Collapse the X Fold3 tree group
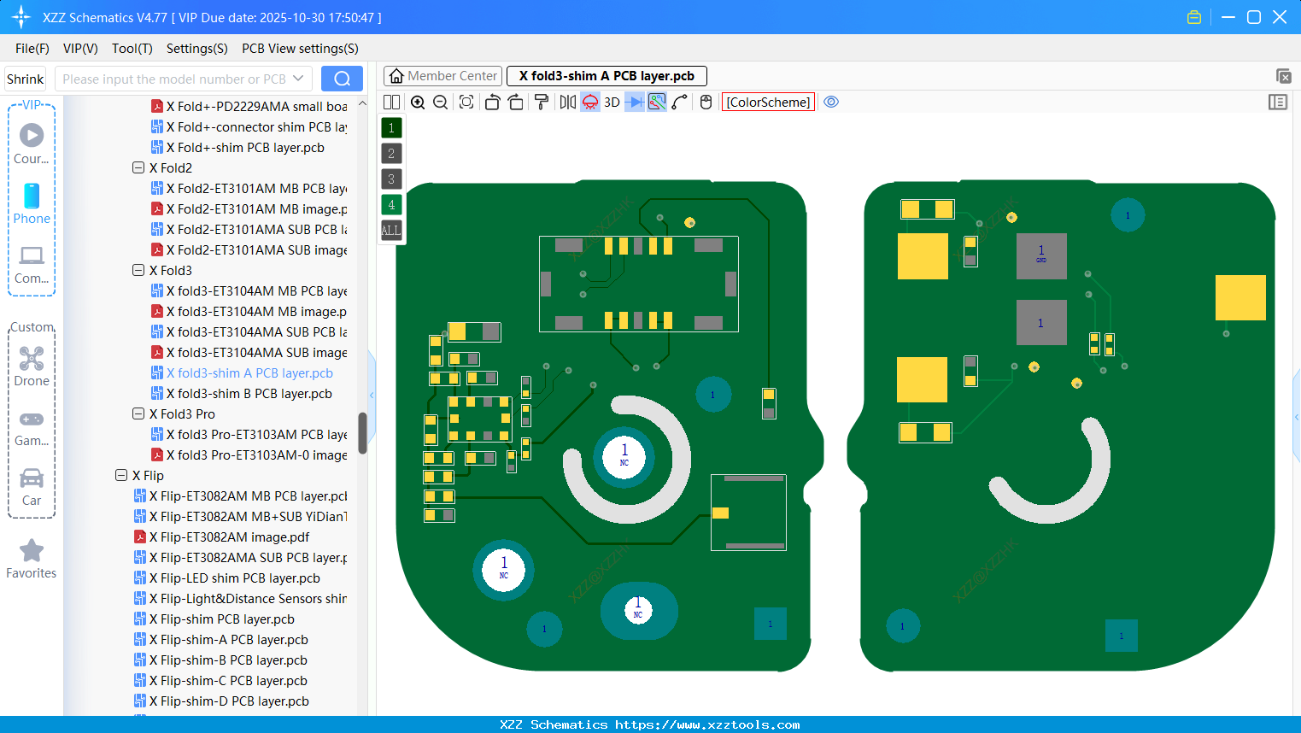The width and height of the screenshot is (1301, 733). pyautogui.click(x=138, y=270)
